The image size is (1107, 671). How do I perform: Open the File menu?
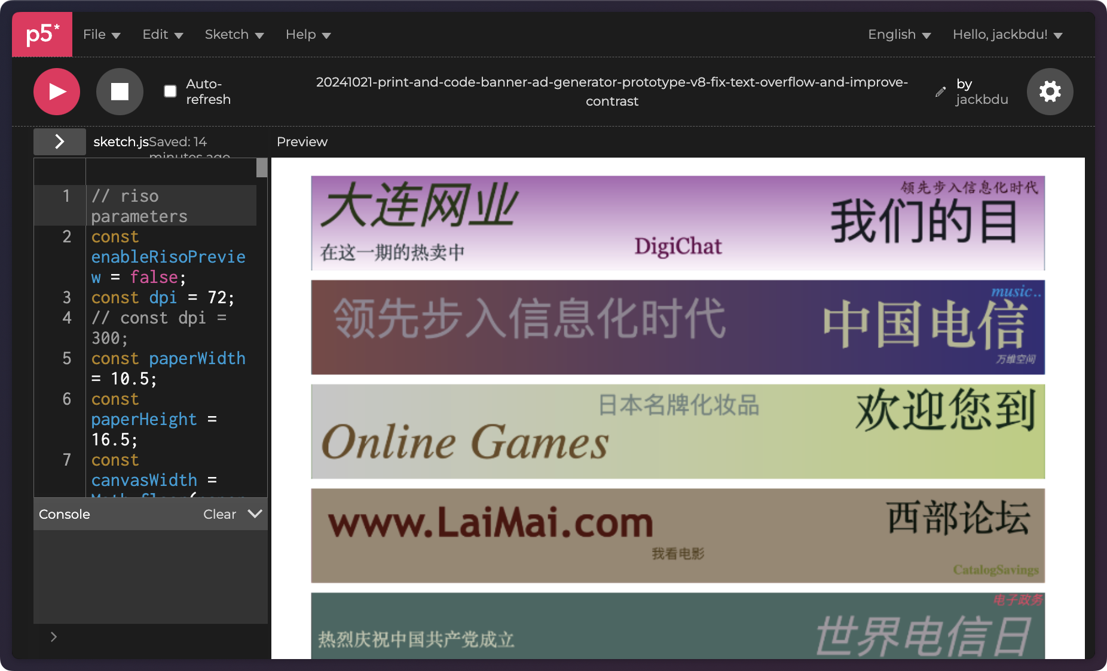[102, 35]
